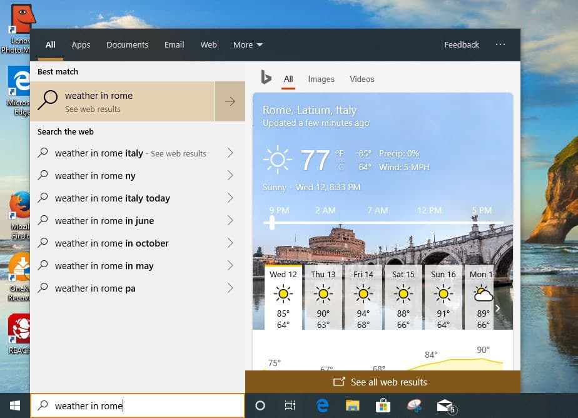This screenshot has width=578, height=418.
Task: Expand 'weather in rome in may' chevron
Action: coord(230,265)
